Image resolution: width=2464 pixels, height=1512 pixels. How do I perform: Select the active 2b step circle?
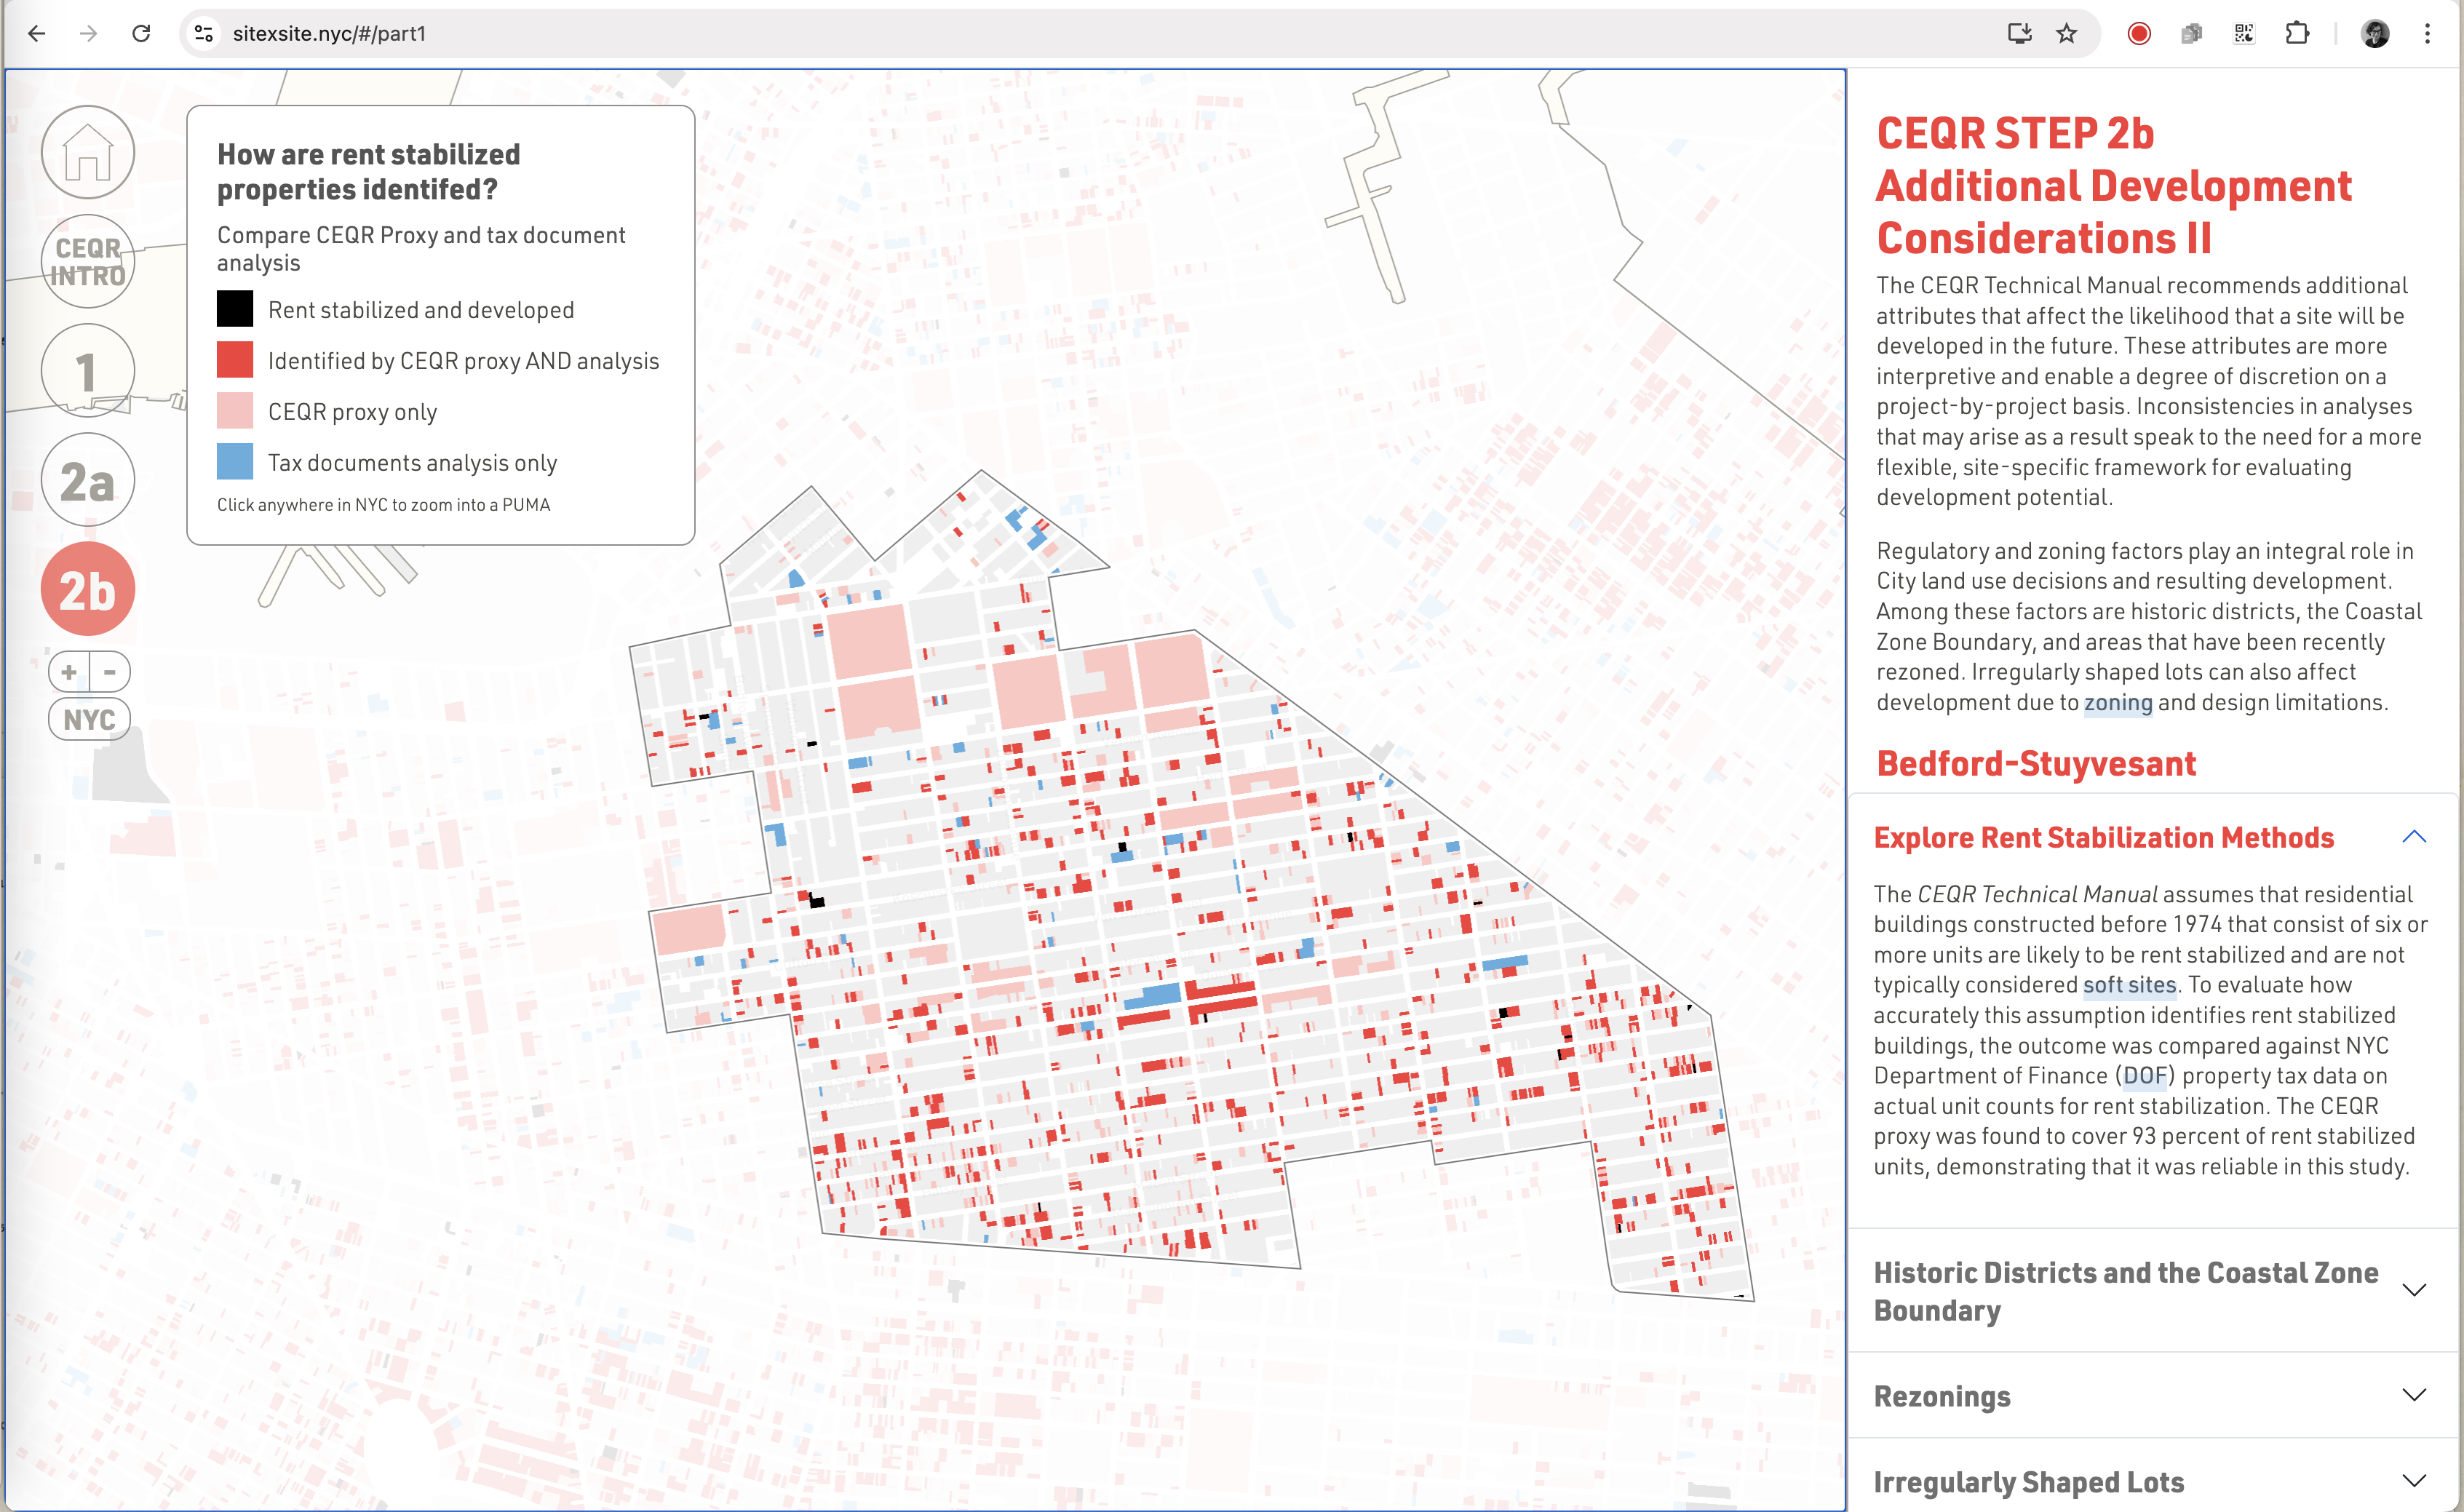(88, 589)
